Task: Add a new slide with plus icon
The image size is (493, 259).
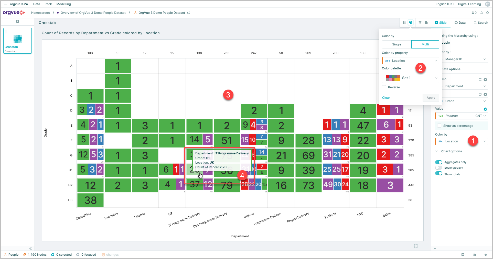Action: 17,21
